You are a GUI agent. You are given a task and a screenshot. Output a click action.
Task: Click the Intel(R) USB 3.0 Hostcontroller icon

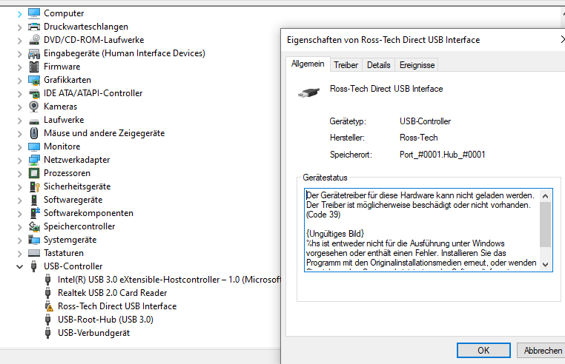click(x=48, y=280)
